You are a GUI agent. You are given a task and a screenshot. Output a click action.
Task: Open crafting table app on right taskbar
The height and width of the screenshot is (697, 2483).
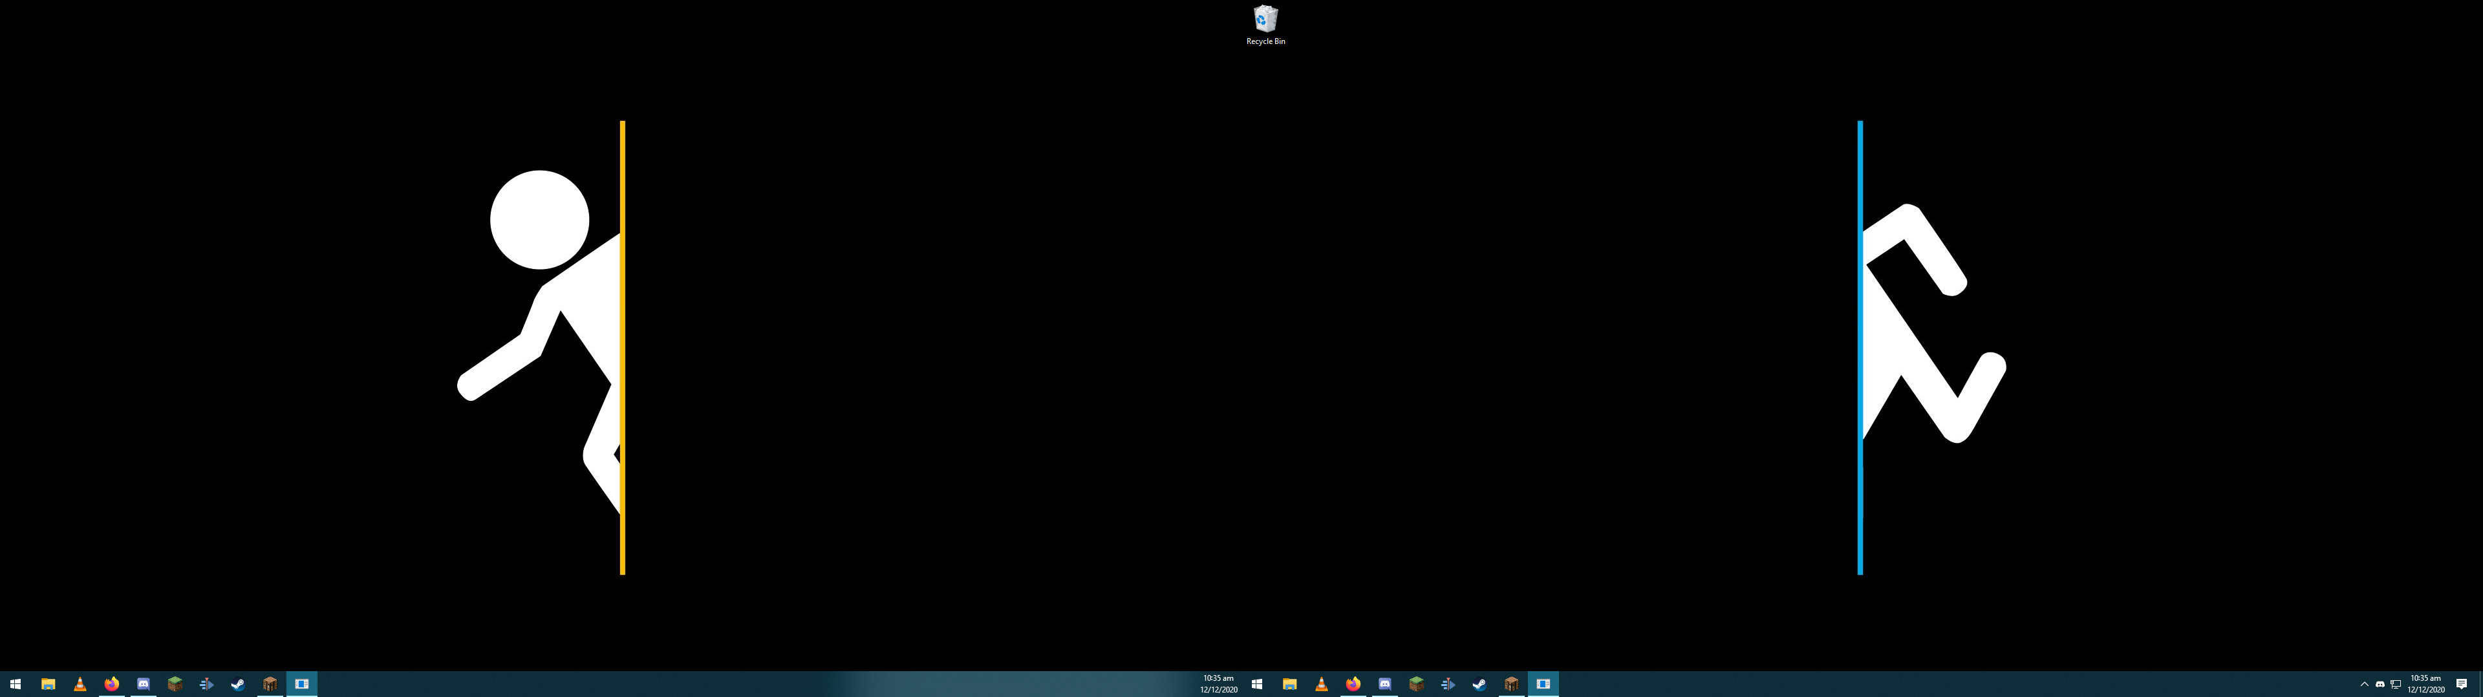(x=1511, y=685)
